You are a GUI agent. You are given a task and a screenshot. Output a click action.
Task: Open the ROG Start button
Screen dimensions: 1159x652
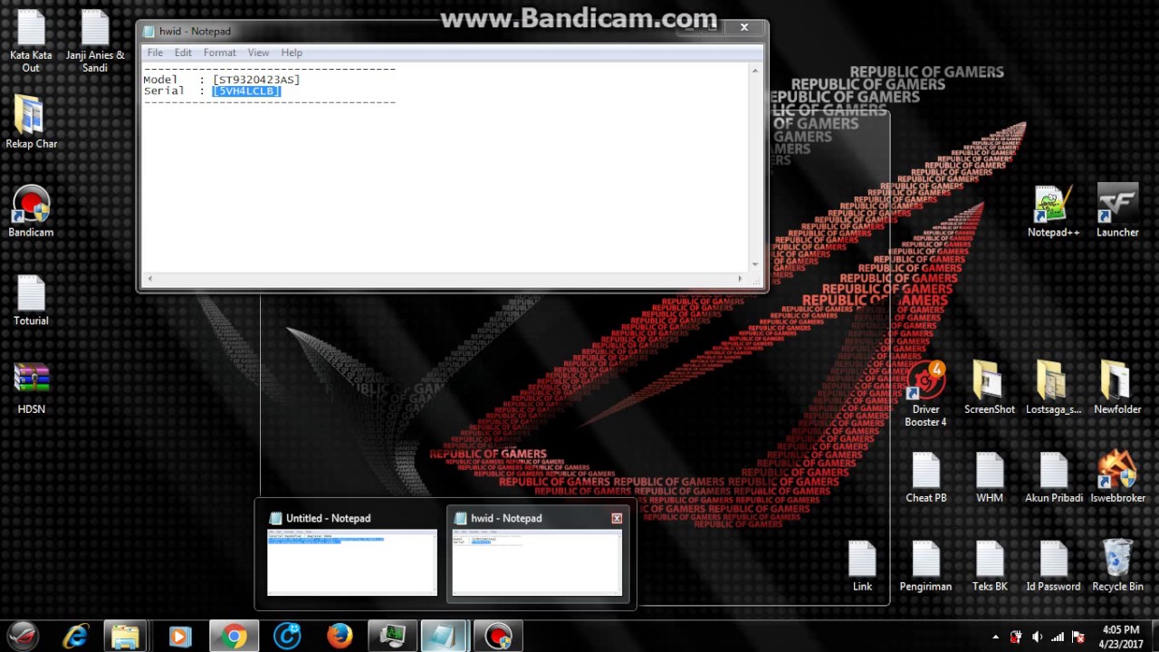coord(24,636)
